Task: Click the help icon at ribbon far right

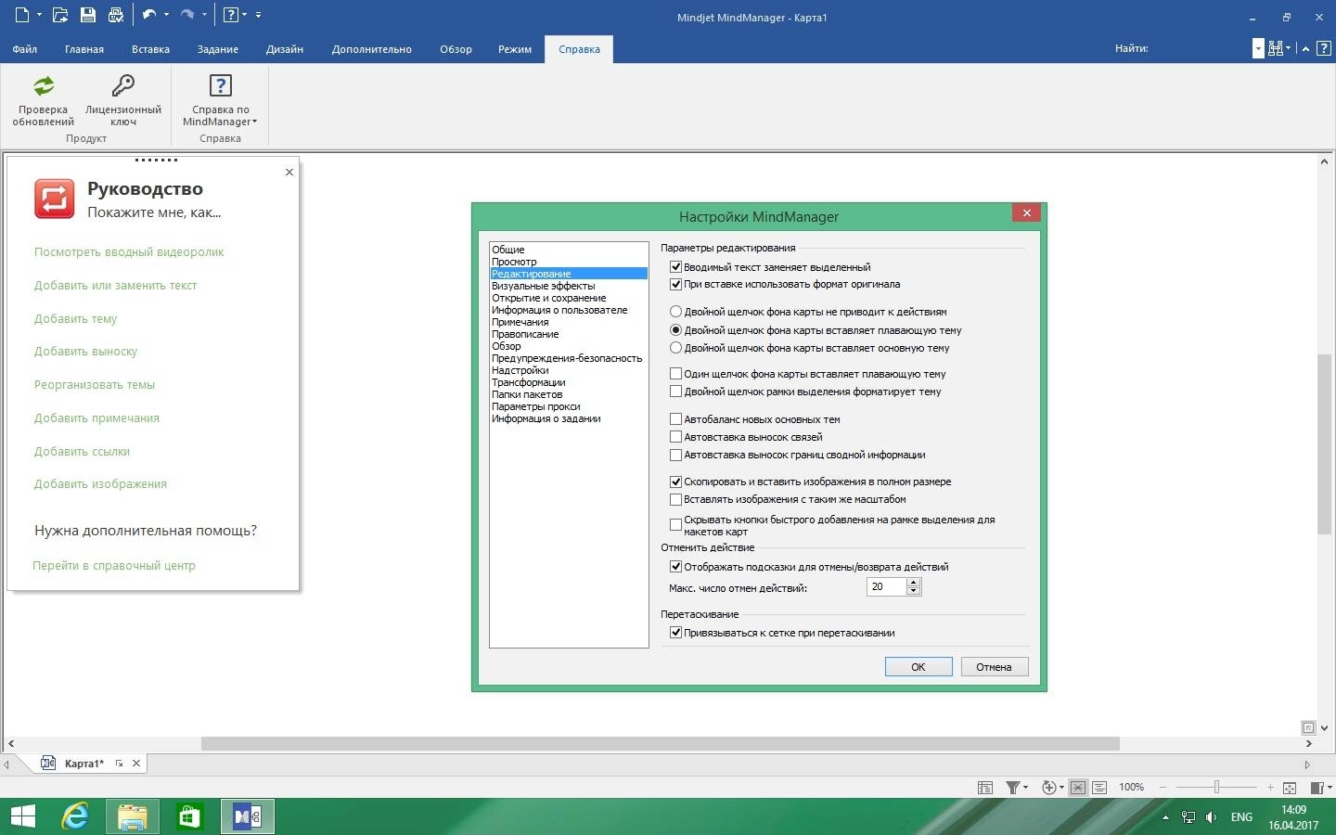Action: pos(1324,48)
